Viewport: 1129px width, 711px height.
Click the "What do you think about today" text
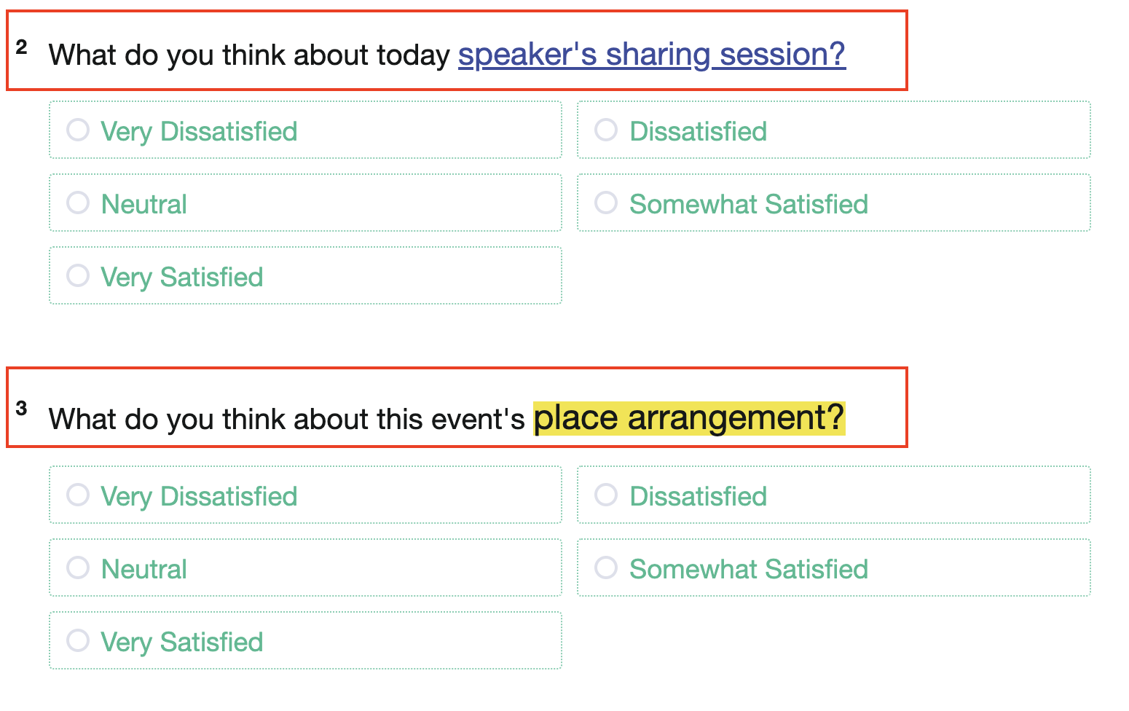[249, 55]
